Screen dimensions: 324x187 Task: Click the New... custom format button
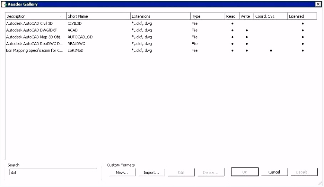[122, 173]
